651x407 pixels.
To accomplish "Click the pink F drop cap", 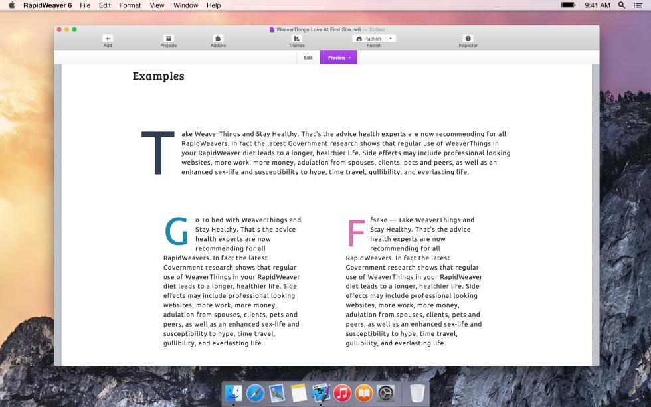I will point(356,233).
